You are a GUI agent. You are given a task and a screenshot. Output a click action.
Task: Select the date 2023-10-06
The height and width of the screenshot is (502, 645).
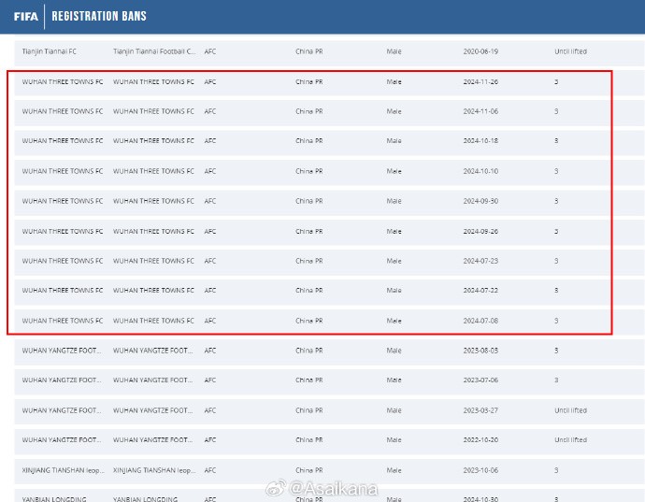(480, 470)
